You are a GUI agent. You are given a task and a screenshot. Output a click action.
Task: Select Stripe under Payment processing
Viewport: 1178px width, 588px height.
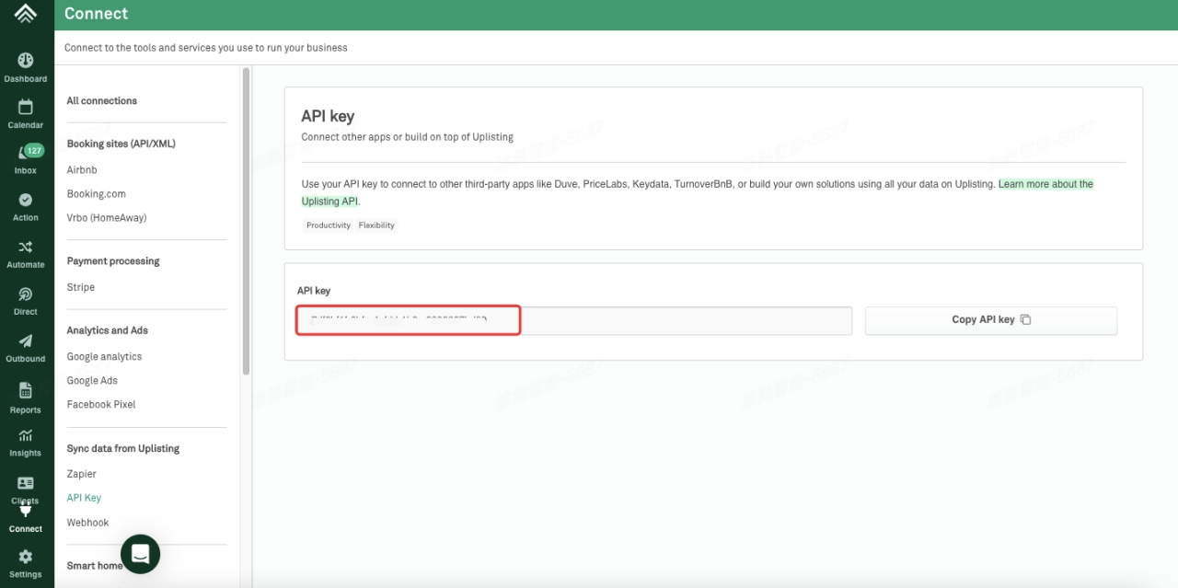[81, 287]
